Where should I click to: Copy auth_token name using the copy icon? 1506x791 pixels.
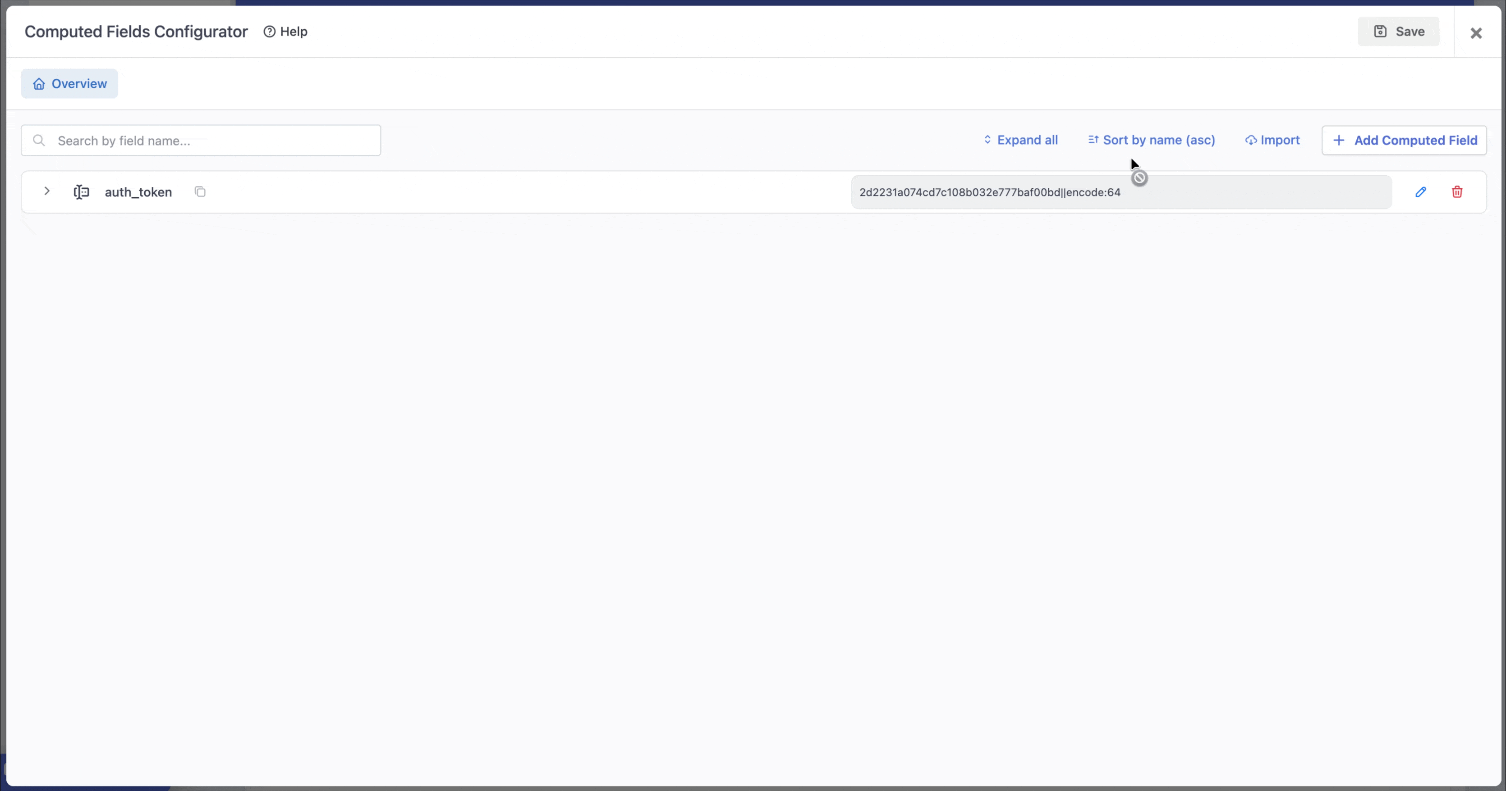[x=200, y=191]
